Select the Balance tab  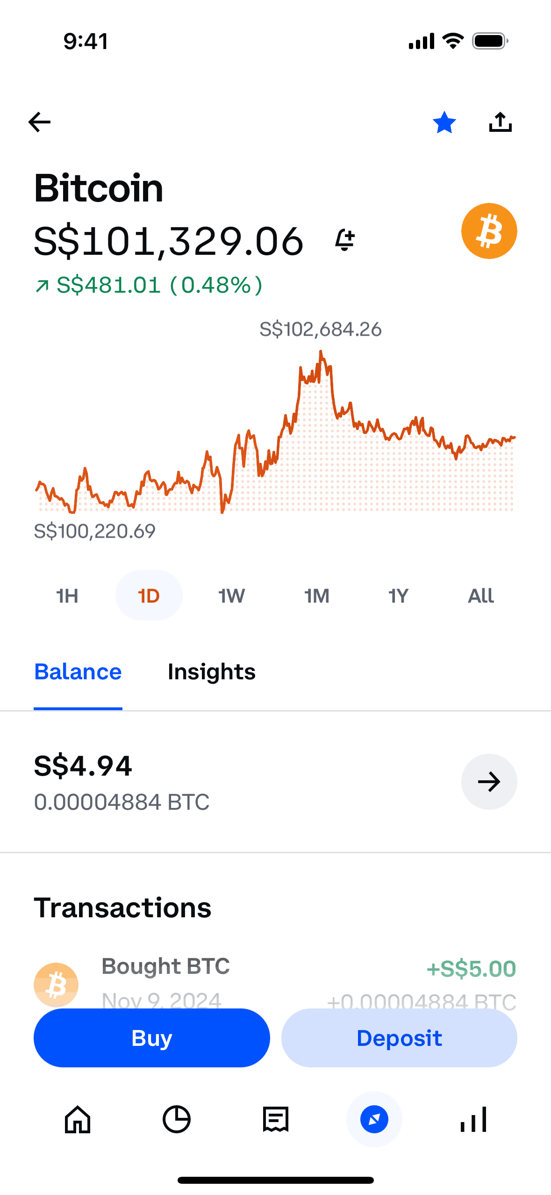tap(78, 672)
